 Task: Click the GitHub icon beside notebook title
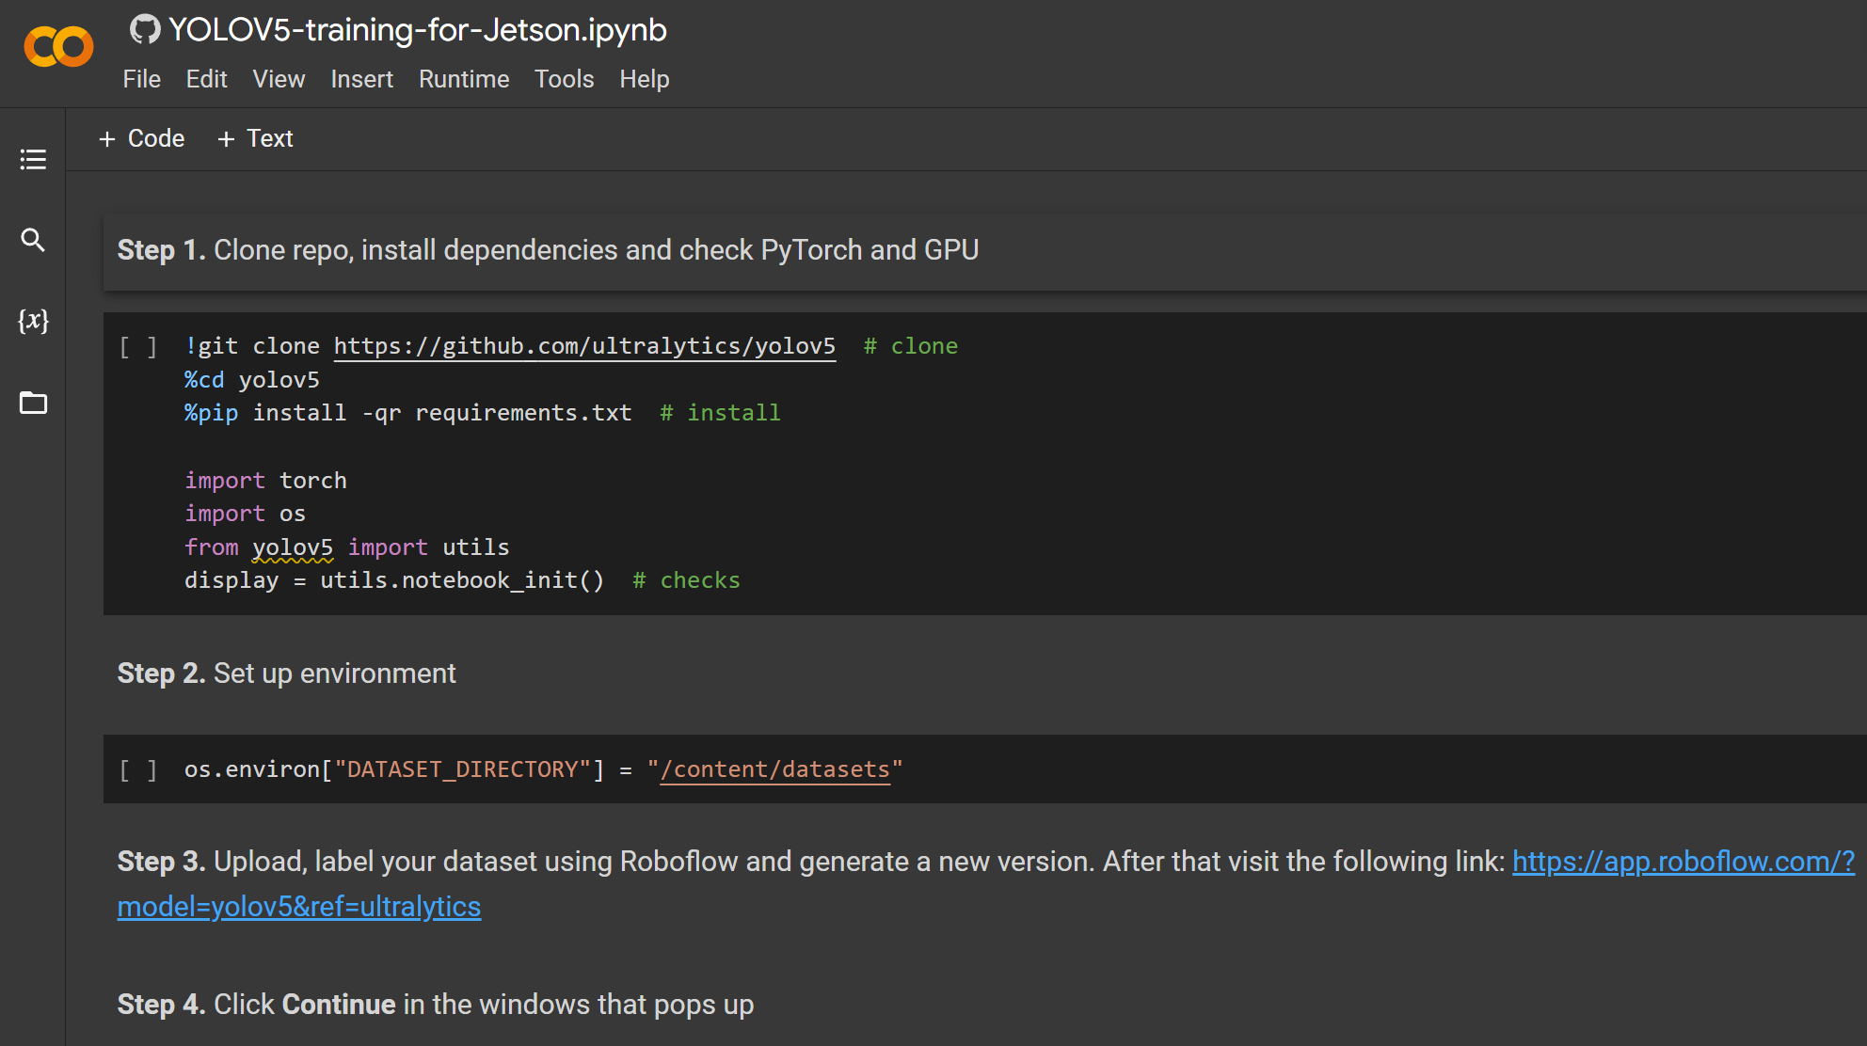point(144,30)
